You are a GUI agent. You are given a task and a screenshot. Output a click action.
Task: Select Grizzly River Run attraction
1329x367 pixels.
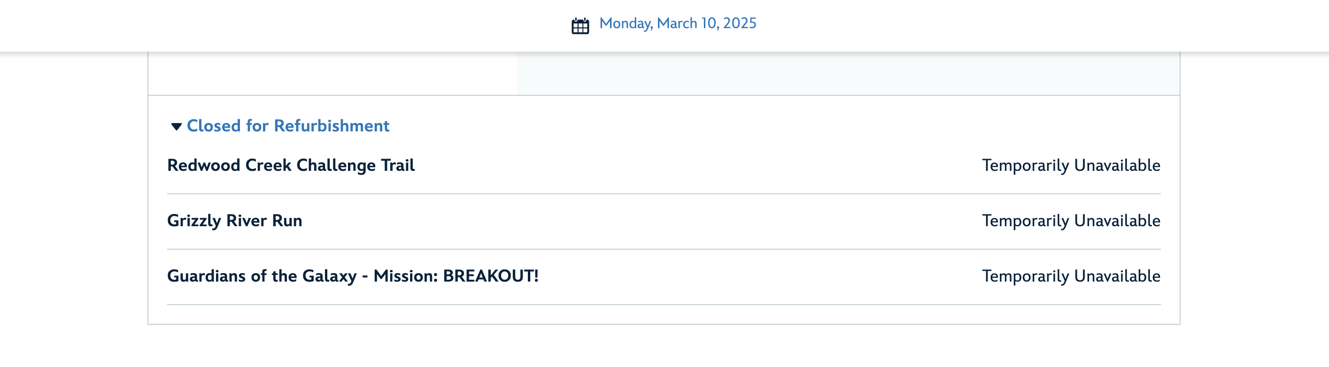[234, 221]
